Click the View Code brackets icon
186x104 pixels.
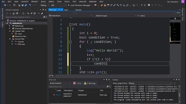click(x=39, y=14)
